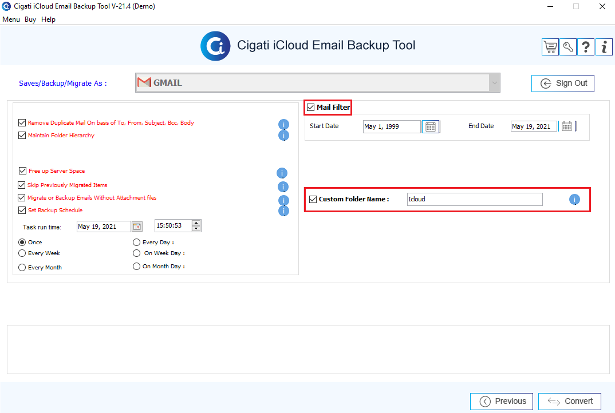Select the Every Week schedule option
The width and height of the screenshot is (615, 413).
(22, 253)
